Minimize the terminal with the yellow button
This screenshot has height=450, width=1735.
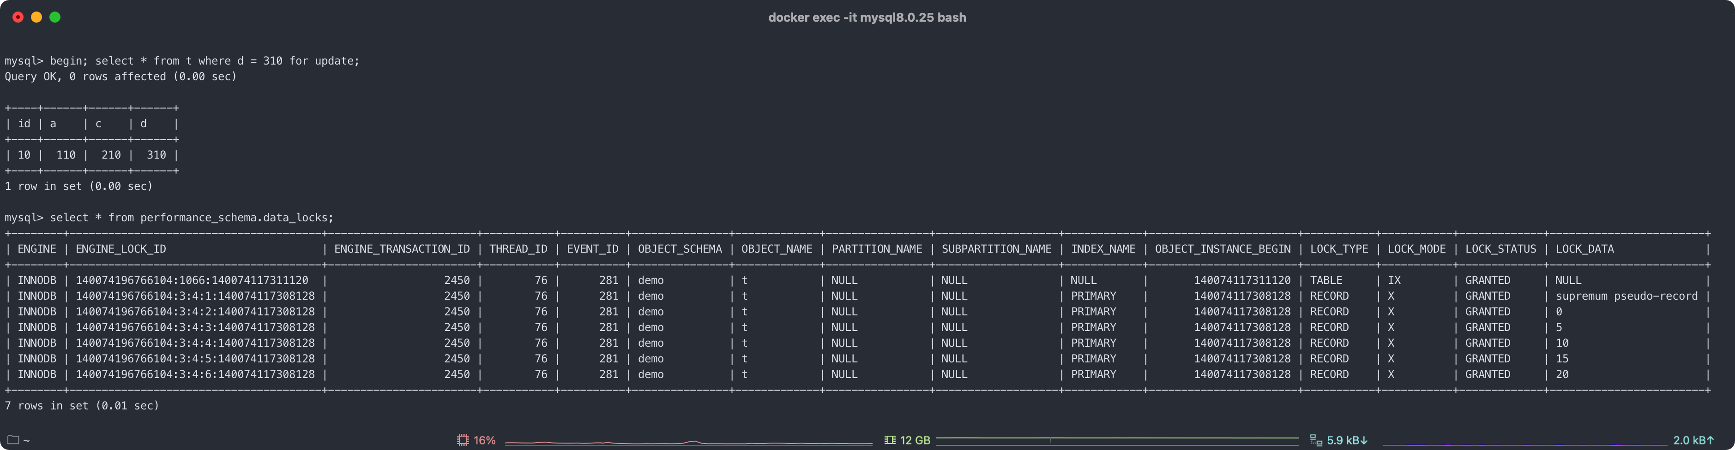point(36,18)
